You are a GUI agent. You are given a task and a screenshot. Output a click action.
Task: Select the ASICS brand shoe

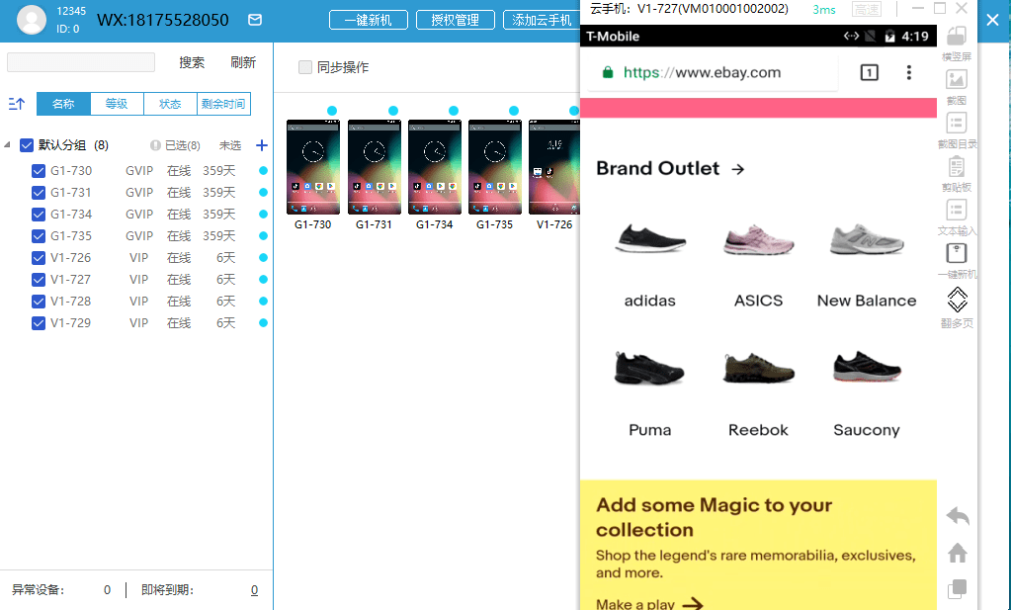(x=758, y=239)
